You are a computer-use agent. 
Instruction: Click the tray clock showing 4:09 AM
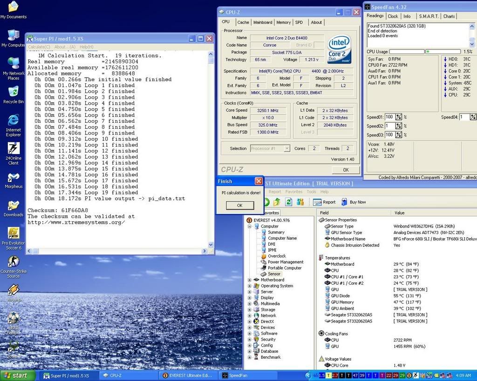pyautogui.click(x=463, y=375)
